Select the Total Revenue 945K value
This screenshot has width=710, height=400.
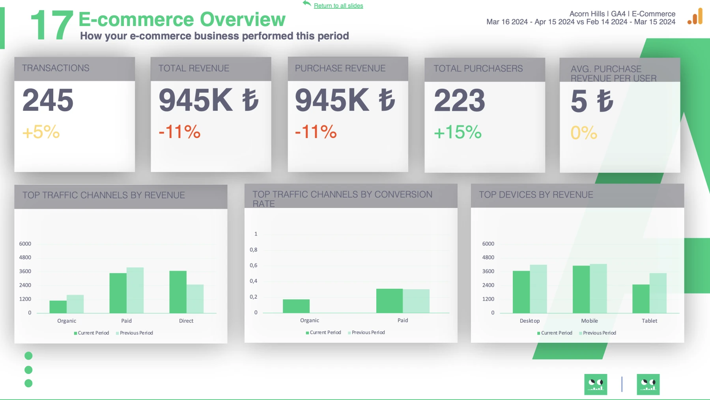[209, 100]
